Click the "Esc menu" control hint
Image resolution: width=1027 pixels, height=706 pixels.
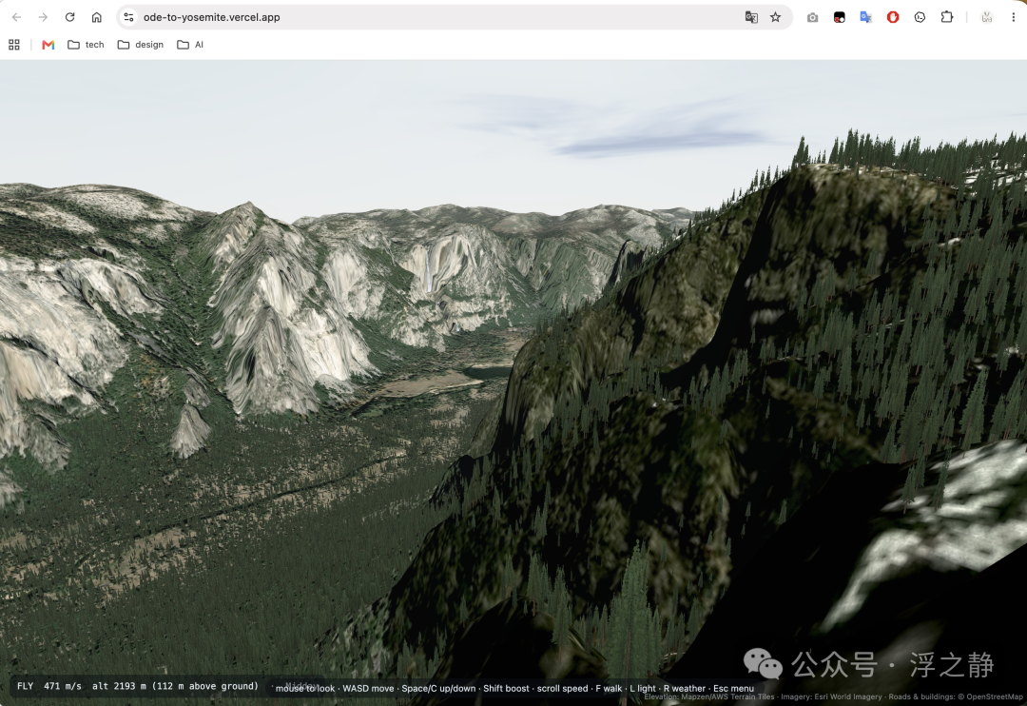pos(733,688)
